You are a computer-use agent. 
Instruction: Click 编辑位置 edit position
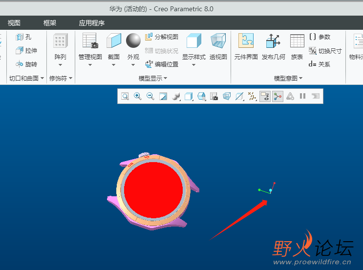click(x=162, y=64)
